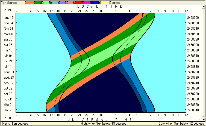
Task: Click the year label '2019'
Action: [7, 10]
